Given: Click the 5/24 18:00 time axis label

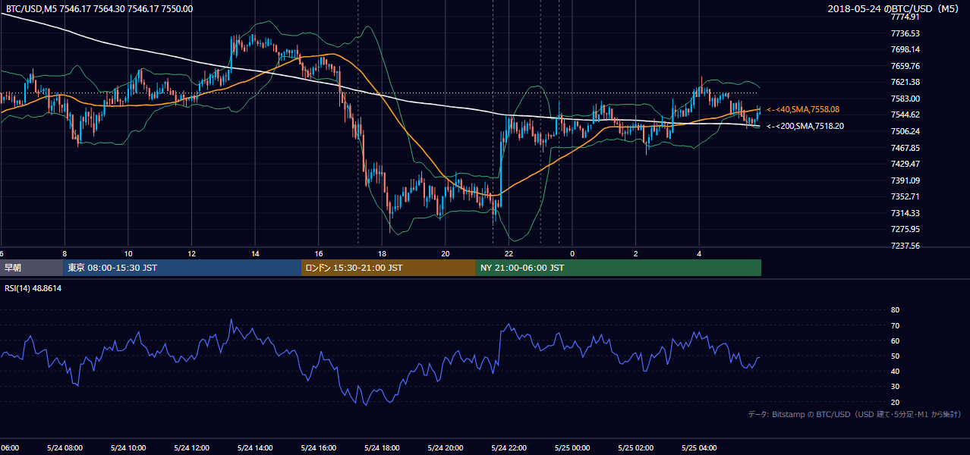Looking at the screenshot, I should click(382, 447).
